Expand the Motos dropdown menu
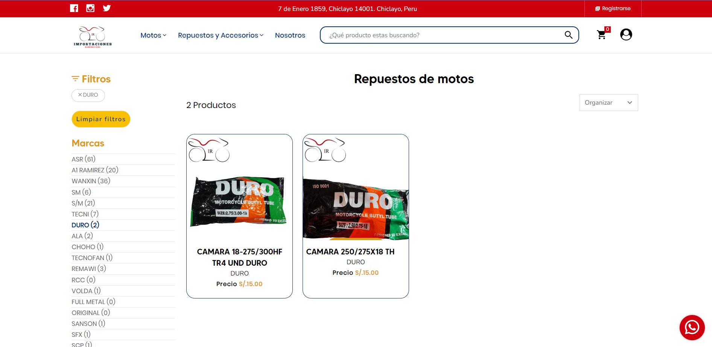 (153, 35)
